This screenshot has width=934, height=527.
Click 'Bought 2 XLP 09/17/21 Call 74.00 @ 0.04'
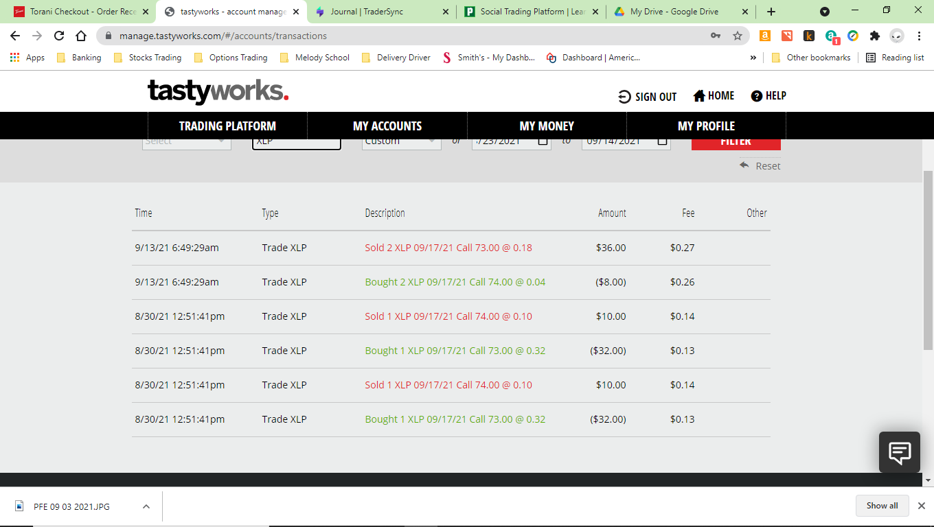(x=455, y=282)
